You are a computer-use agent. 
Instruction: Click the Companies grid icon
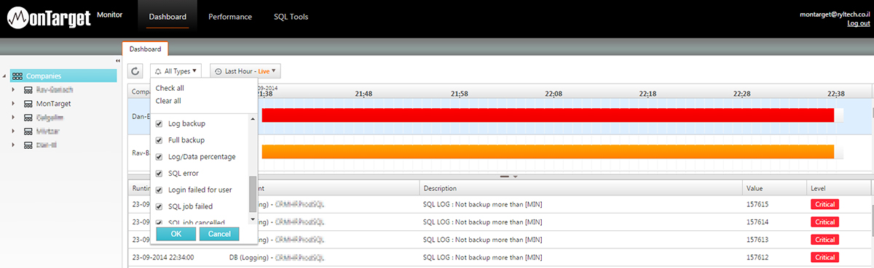pyautogui.click(x=17, y=76)
